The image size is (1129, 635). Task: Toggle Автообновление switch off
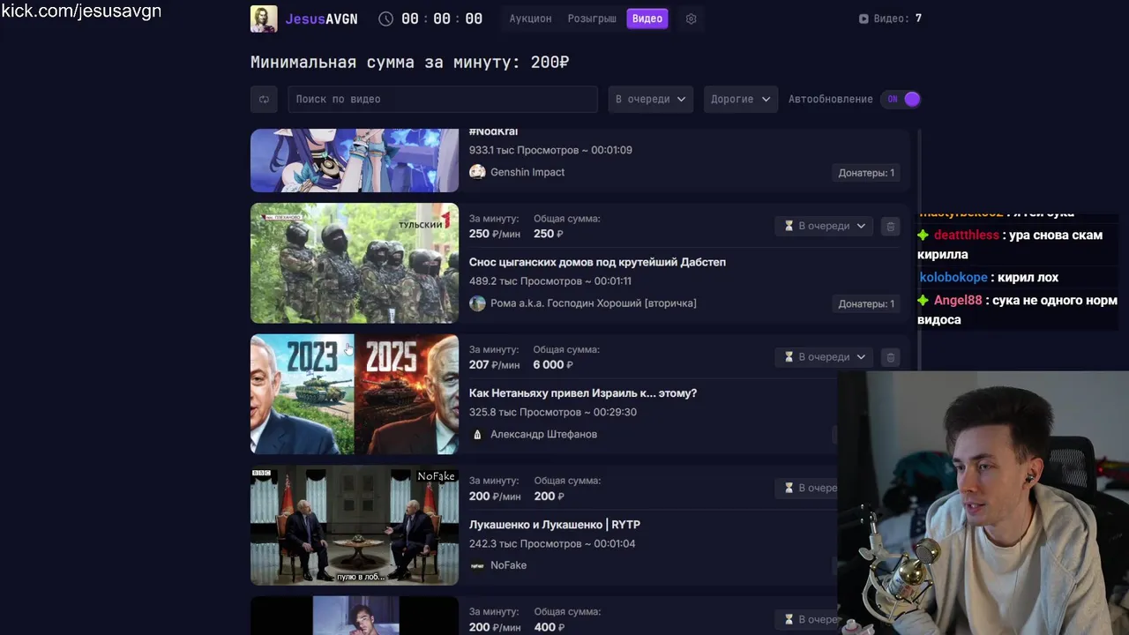coord(901,99)
